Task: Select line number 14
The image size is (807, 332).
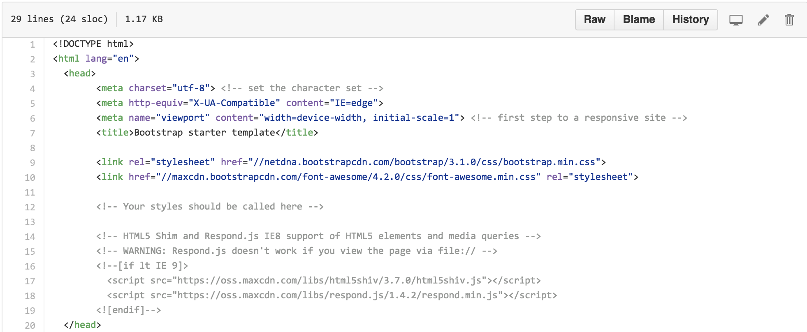Action: pyautogui.click(x=30, y=237)
